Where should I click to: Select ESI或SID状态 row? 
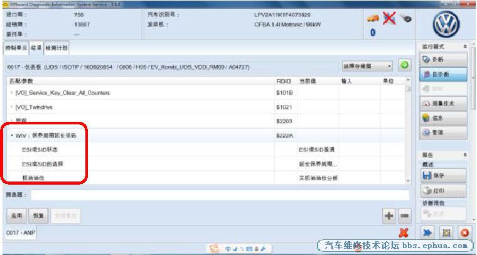point(206,149)
